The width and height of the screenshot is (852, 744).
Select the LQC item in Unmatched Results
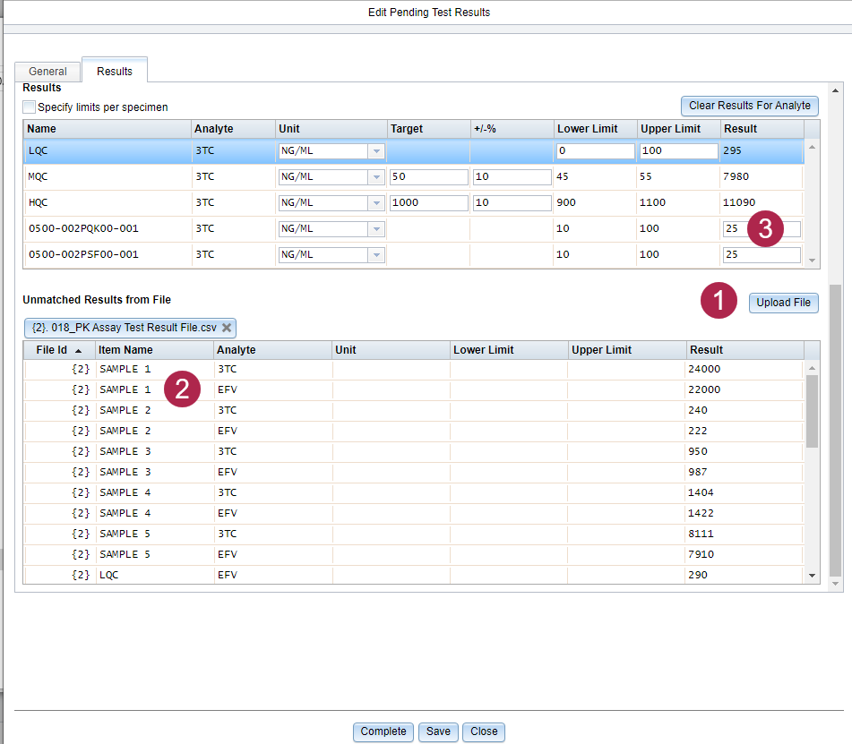point(108,575)
